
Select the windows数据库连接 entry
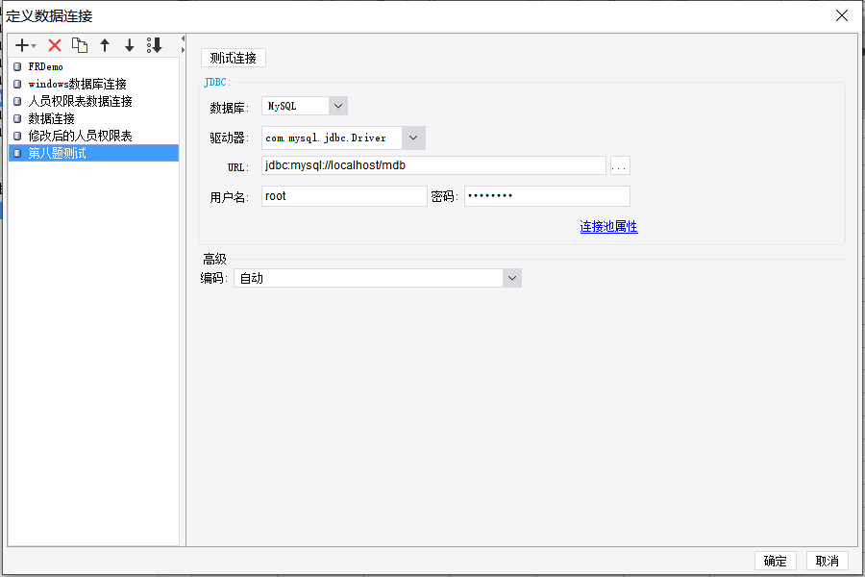click(x=94, y=84)
